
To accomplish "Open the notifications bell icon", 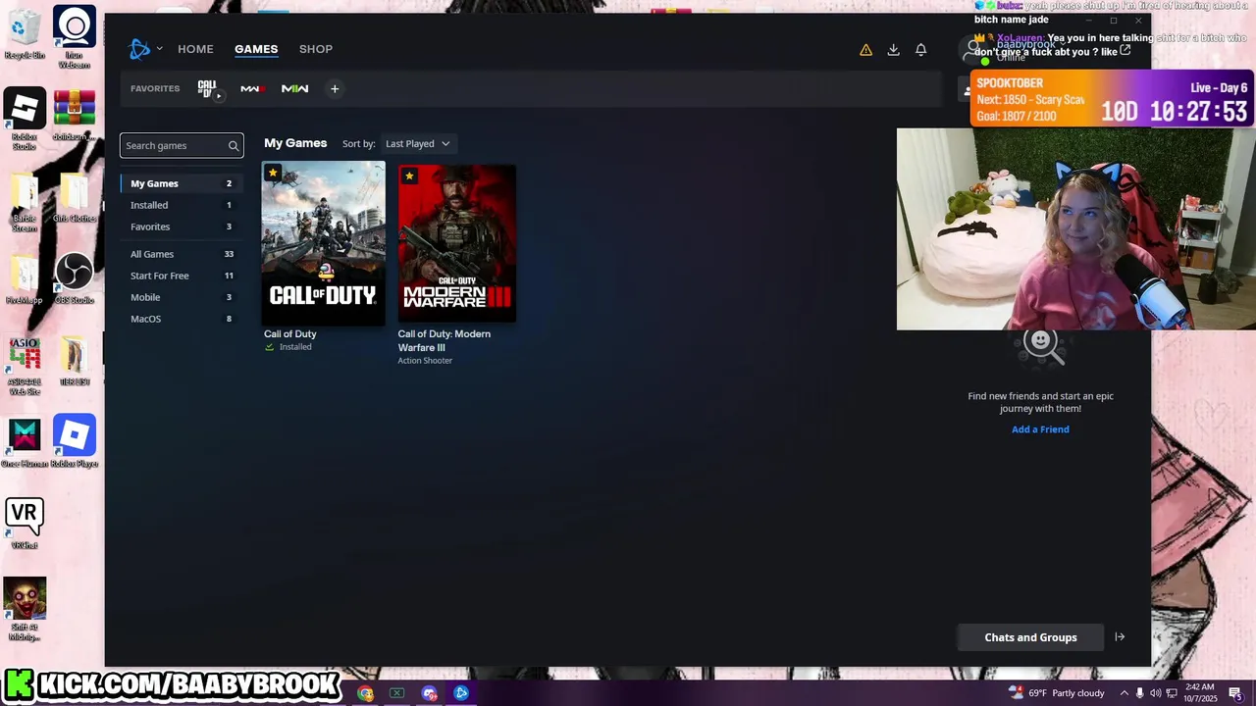I will (920, 50).
